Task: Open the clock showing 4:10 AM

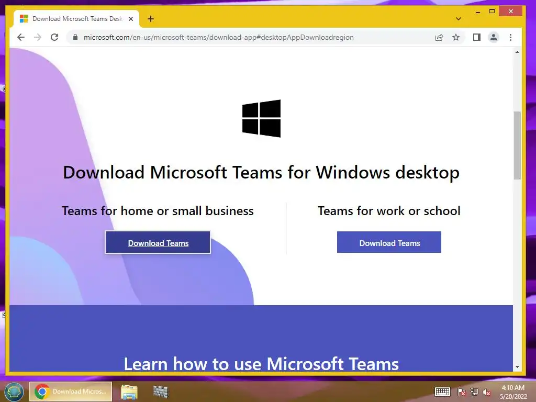Action: [513, 392]
